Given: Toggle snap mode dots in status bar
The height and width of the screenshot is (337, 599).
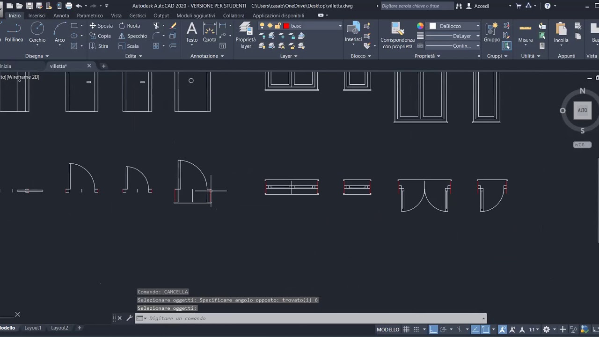Looking at the screenshot, I should (416, 330).
